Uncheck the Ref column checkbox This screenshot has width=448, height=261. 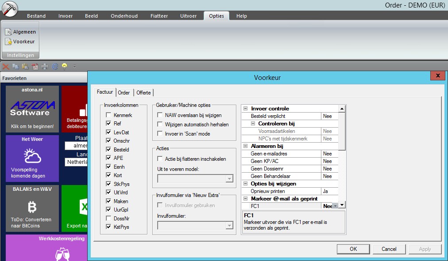pos(108,123)
